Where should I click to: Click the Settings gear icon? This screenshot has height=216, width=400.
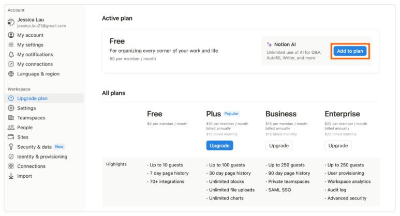[11, 108]
